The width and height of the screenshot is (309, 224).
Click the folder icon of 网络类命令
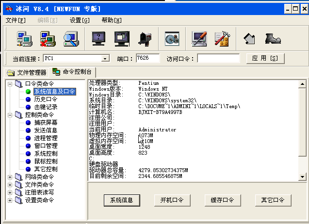coord(19,177)
